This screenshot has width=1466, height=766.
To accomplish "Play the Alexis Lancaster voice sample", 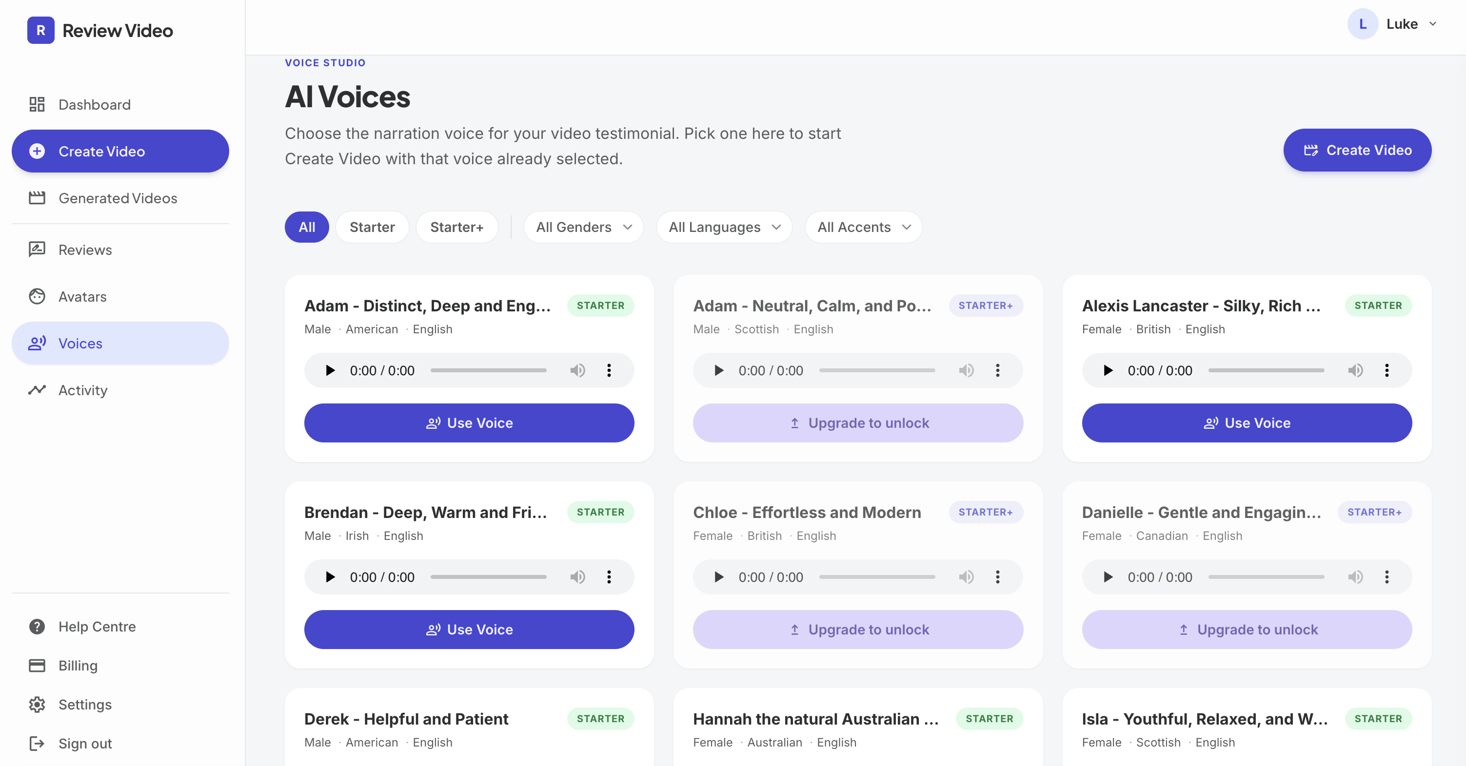I will (1108, 371).
